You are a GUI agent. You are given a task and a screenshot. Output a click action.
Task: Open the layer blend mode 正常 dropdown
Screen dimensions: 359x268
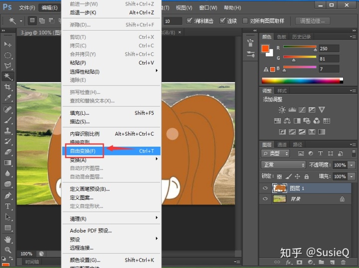(283, 165)
